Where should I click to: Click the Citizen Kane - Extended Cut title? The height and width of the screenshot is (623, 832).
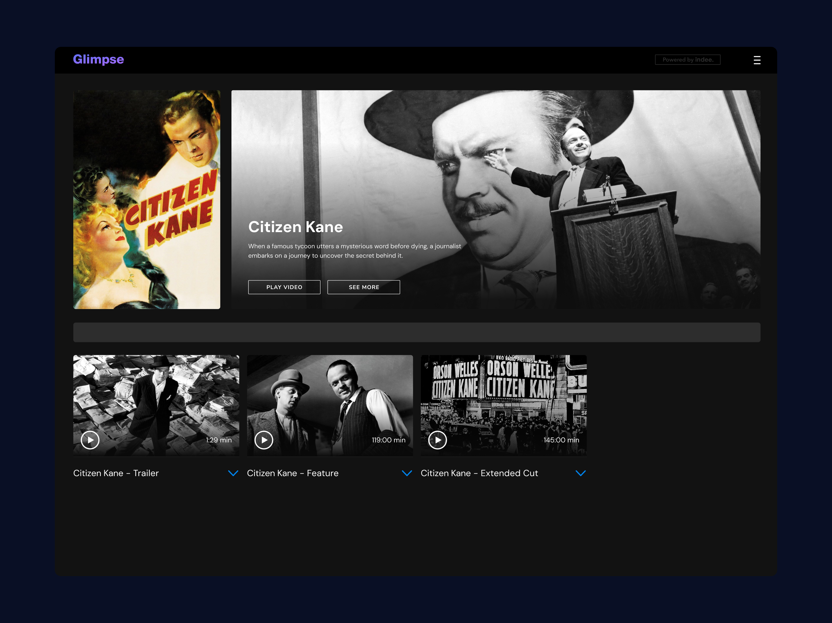click(x=479, y=473)
